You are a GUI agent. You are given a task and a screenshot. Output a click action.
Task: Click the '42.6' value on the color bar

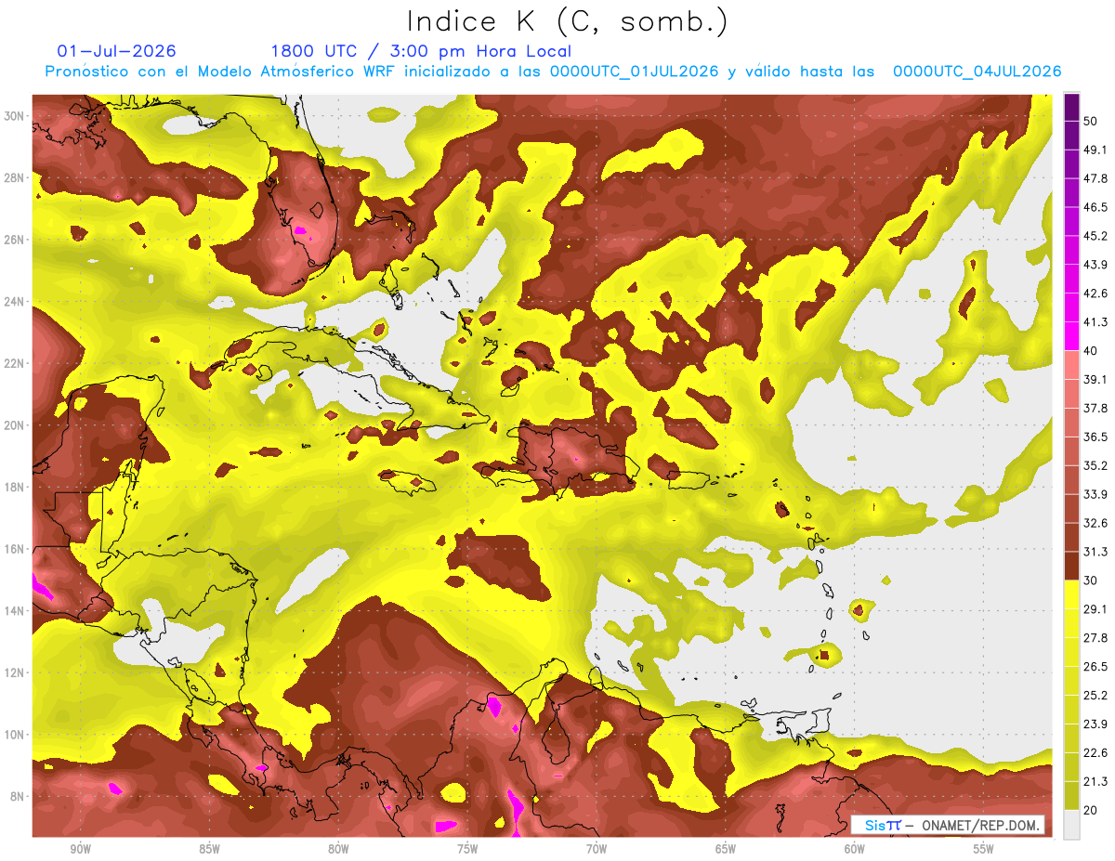(1095, 294)
